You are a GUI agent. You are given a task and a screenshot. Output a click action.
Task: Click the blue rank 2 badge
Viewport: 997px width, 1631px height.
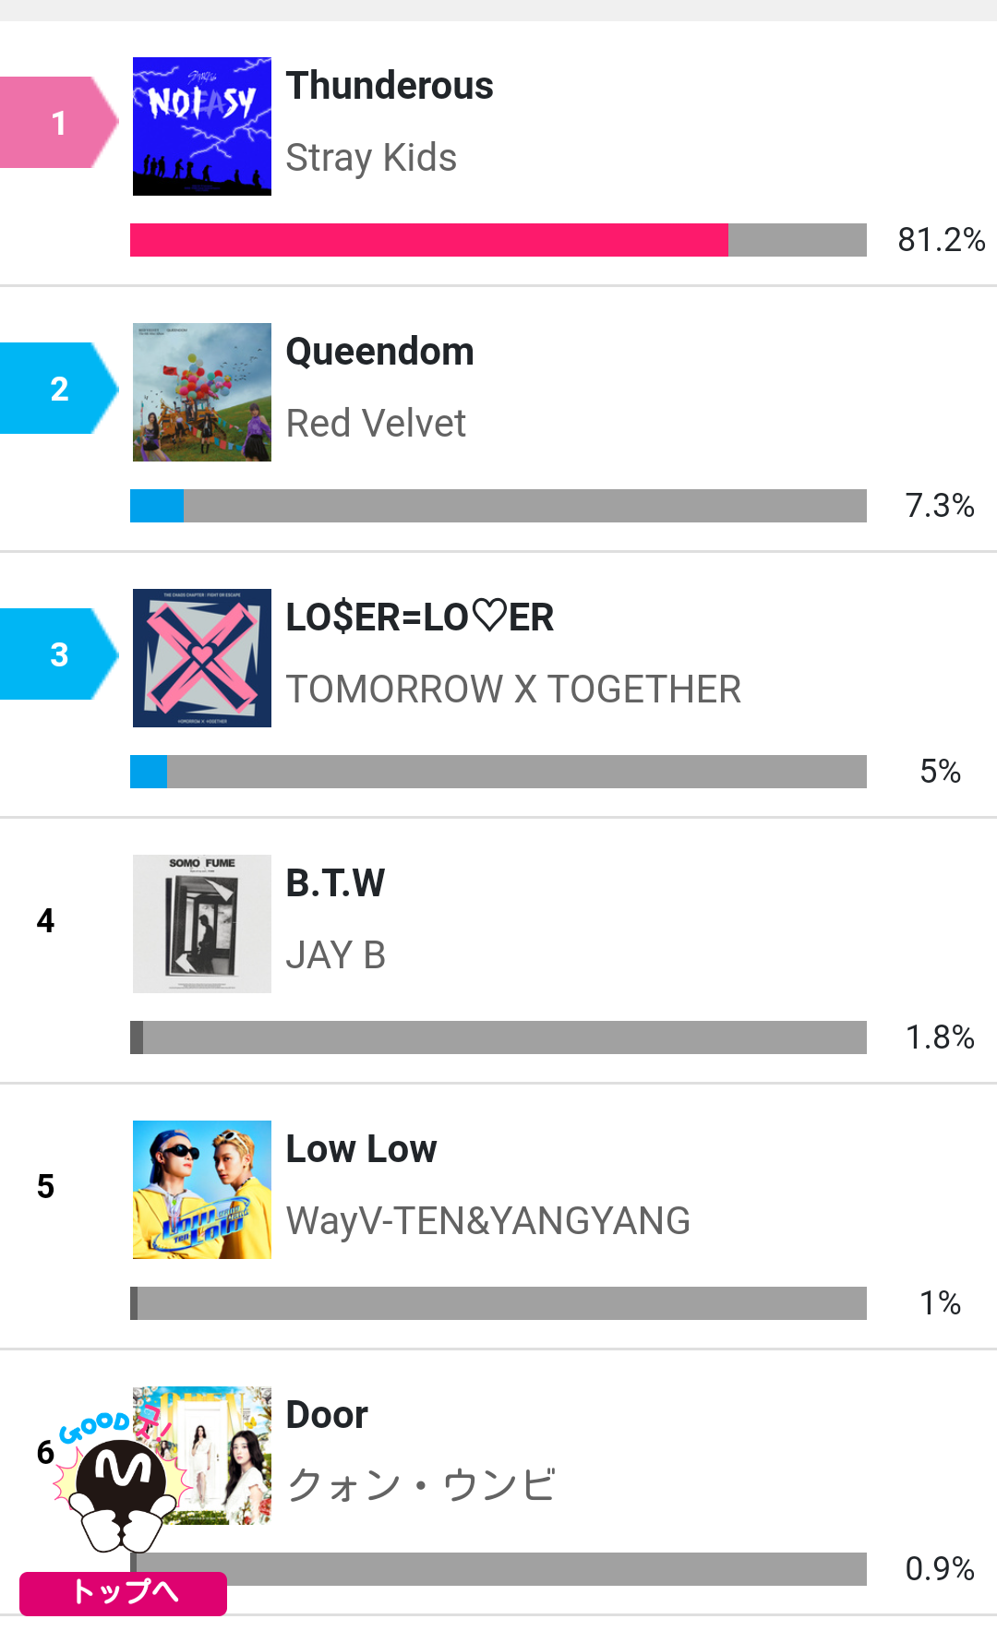57,389
